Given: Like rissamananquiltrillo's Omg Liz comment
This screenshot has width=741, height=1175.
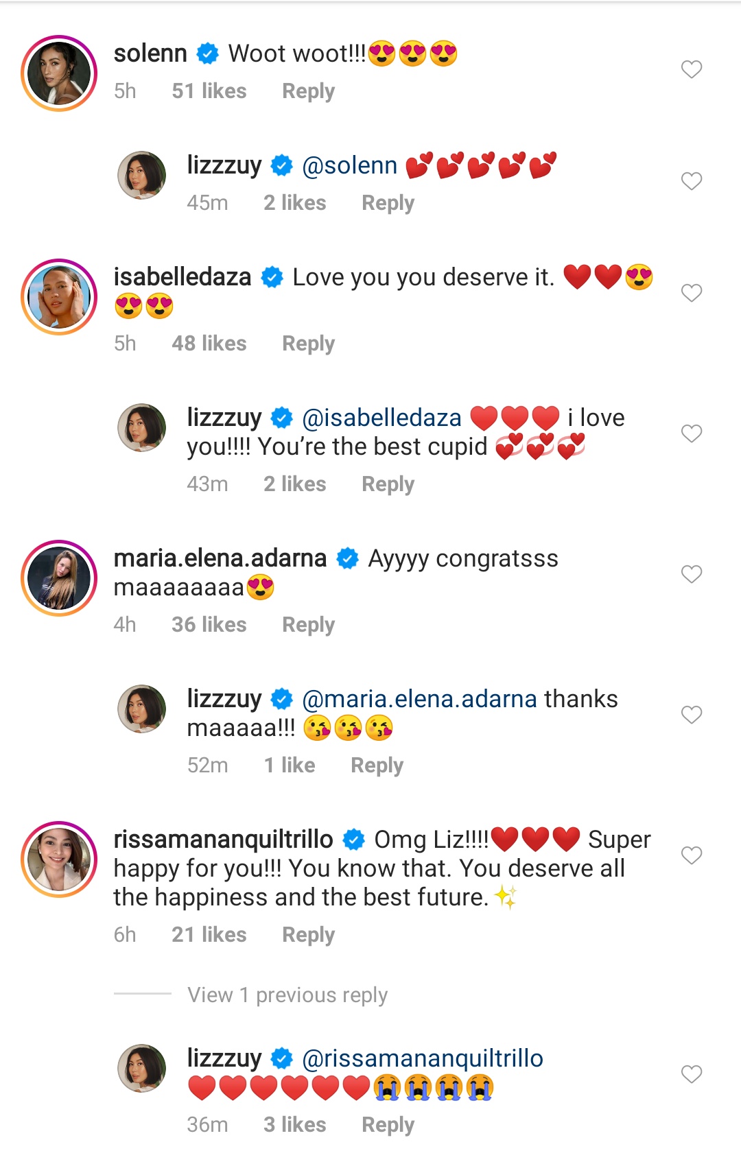Looking at the screenshot, I should point(691,855).
